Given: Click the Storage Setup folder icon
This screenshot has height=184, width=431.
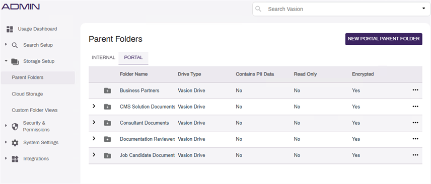Looking at the screenshot, I should point(15,61).
